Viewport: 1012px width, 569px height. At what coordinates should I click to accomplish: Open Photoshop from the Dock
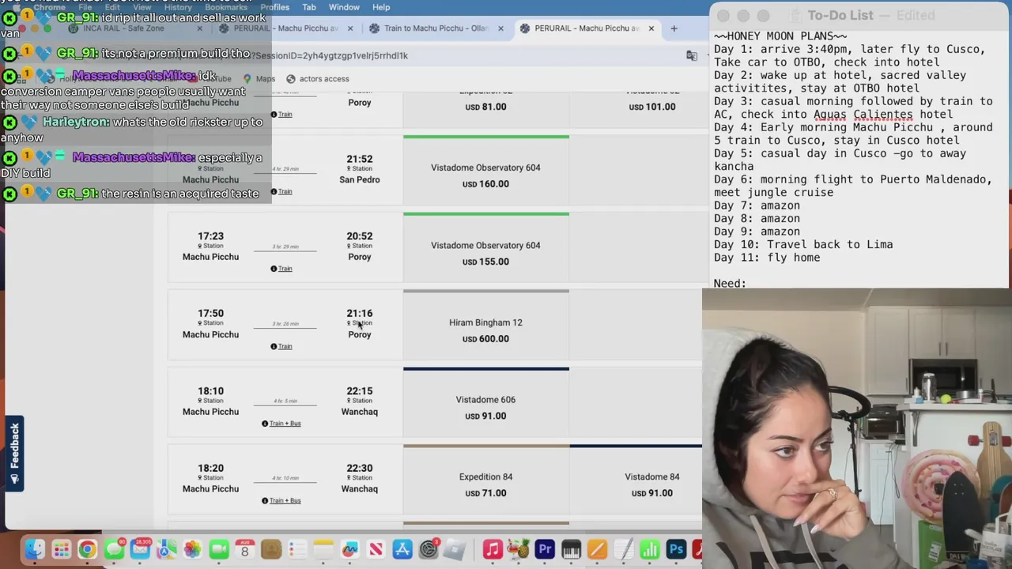676,549
